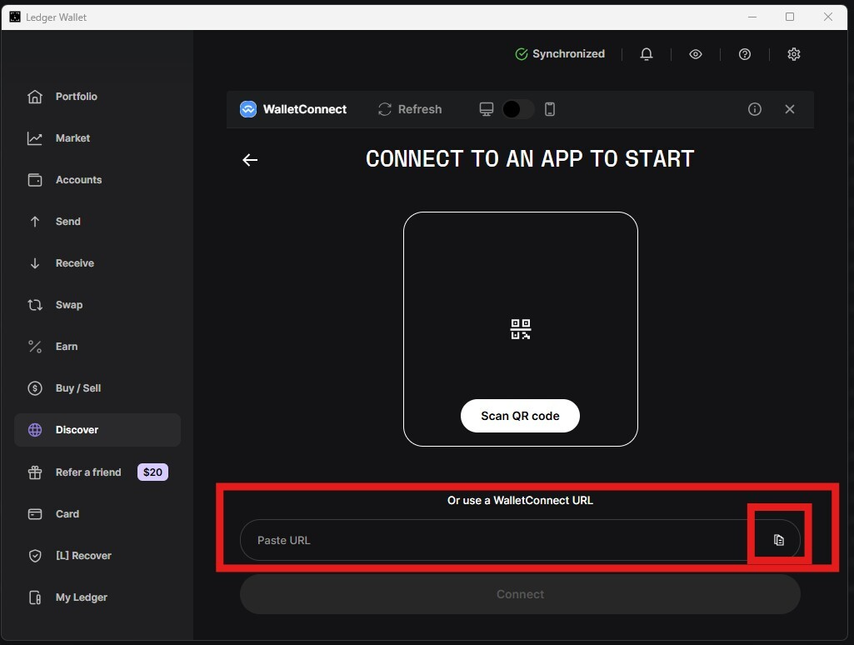Open the help question mark icon
Screen dimensions: 854x645
click(745, 54)
